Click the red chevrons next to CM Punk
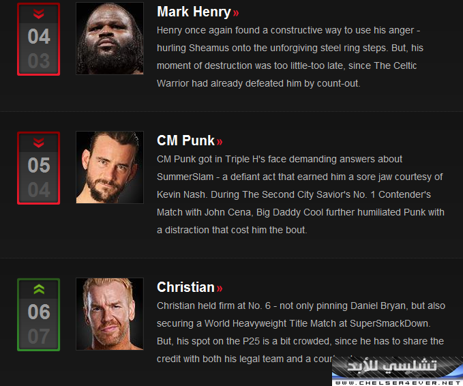463x386 pixels. 220,142
